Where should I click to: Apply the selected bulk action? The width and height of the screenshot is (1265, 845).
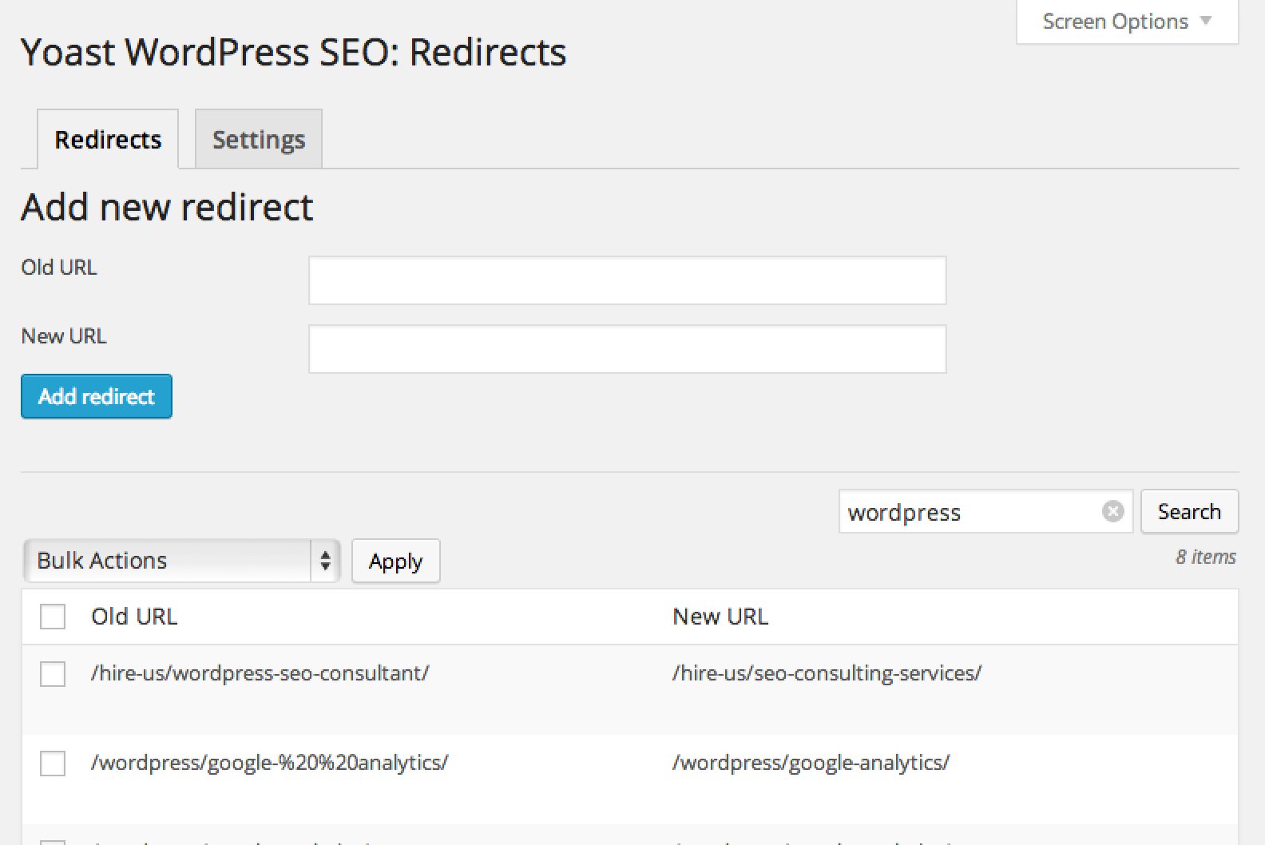point(395,561)
